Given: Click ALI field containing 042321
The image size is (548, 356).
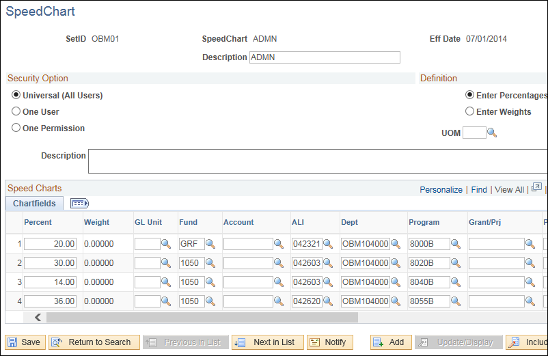Looking at the screenshot, I should click(x=307, y=244).
